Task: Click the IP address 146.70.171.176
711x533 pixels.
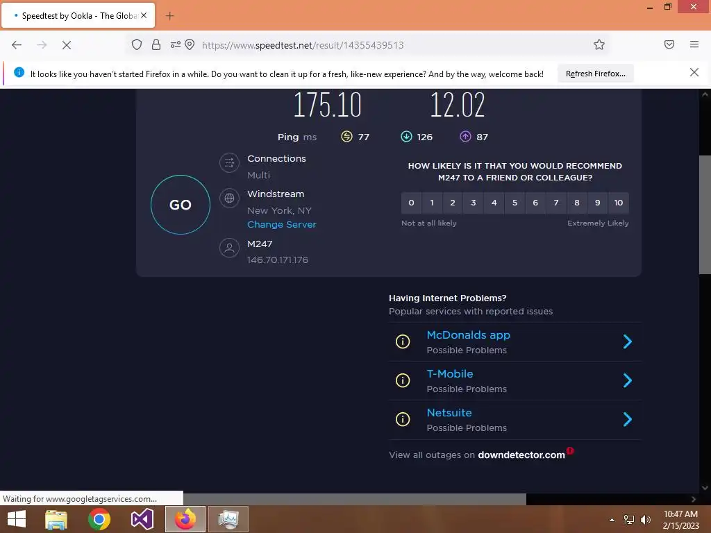Action: 278,260
